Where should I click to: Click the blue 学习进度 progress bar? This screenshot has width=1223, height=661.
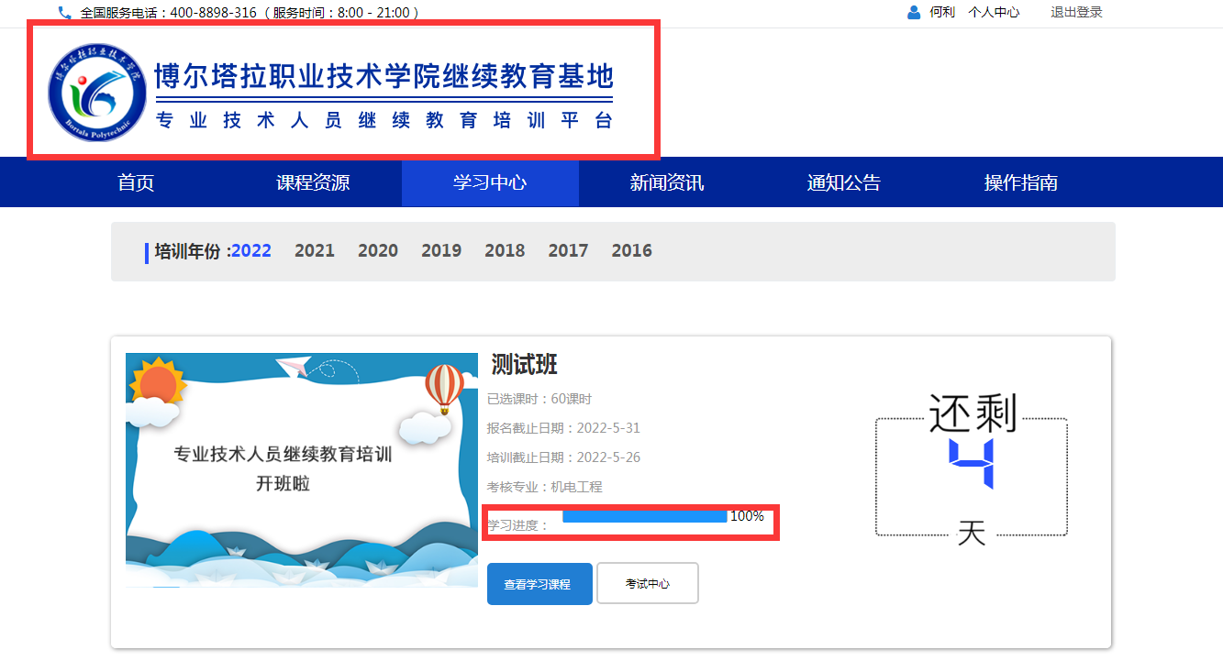point(644,517)
